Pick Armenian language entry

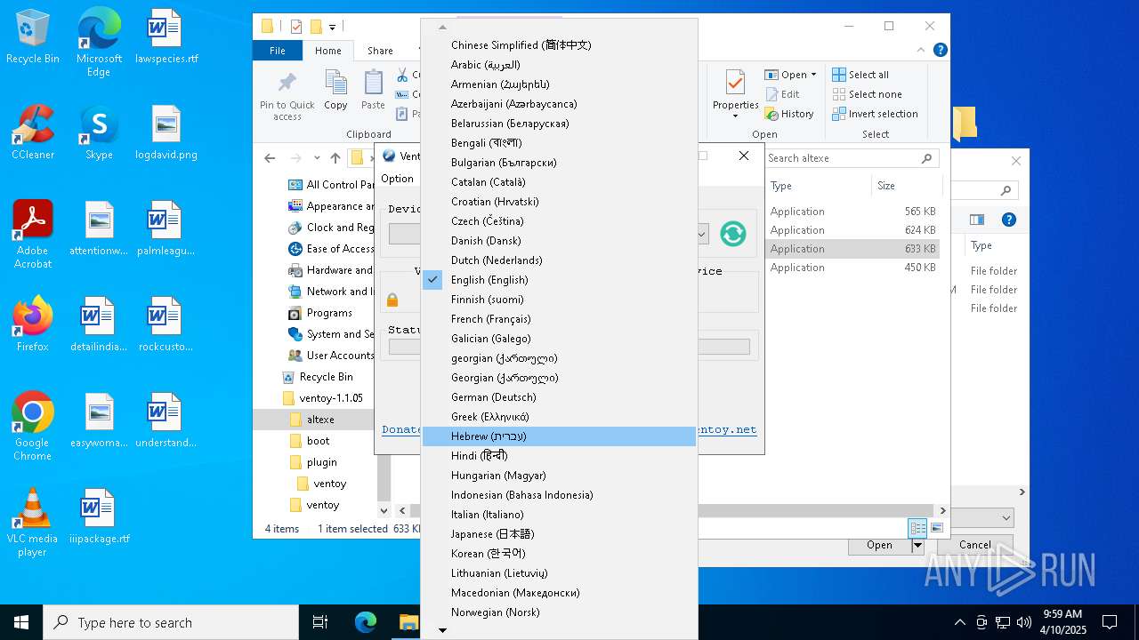tap(559, 84)
